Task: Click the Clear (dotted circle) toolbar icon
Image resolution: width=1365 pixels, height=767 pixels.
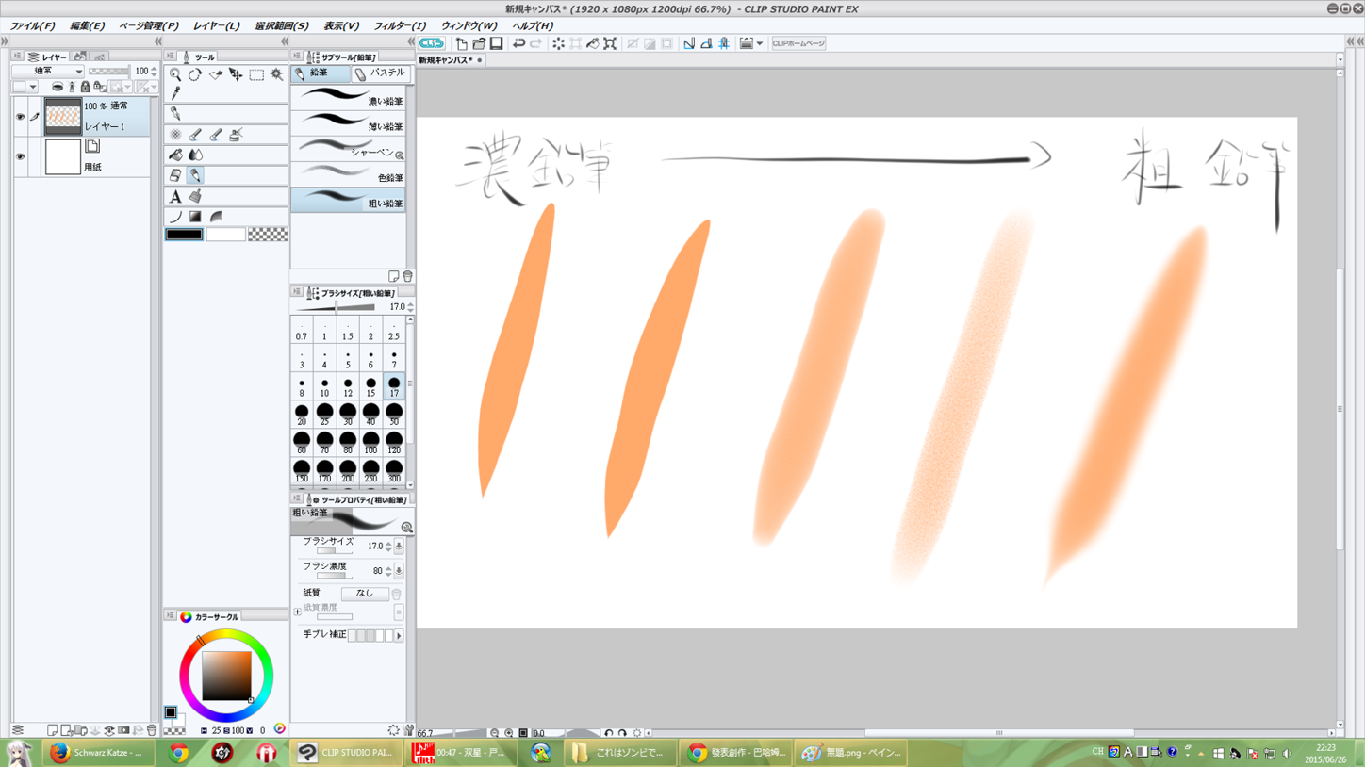Action: tap(559, 43)
